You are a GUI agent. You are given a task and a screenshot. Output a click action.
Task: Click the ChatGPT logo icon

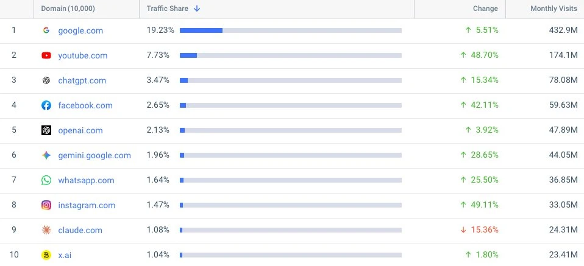click(46, 80)
